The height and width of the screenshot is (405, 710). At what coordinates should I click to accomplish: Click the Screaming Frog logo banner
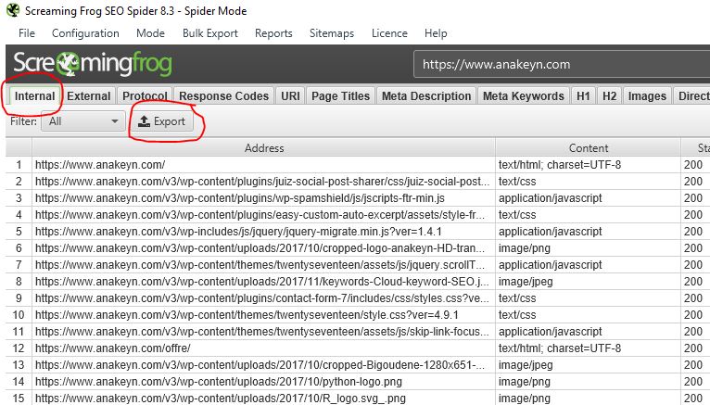pos(93,64)
